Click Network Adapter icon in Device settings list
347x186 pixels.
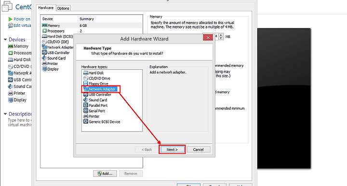[x=44, y=47]
